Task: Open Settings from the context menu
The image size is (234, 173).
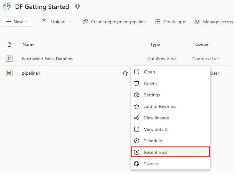Action: point(152,95)
